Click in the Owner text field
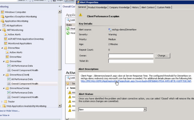 (131, 56)
